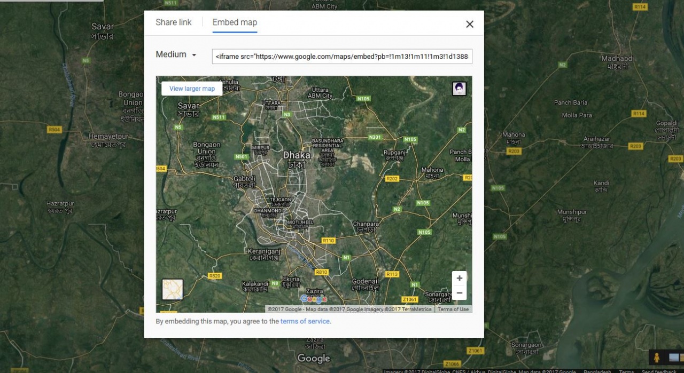Click the N301 road badge in preview

coord(375,137)
